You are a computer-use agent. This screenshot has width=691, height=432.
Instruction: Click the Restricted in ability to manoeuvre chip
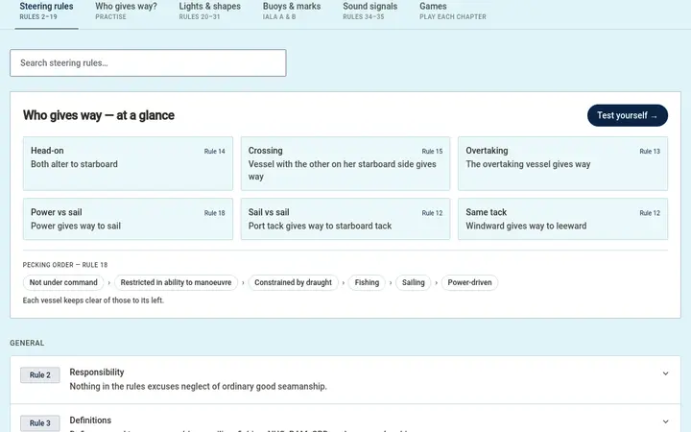(176, 282)
